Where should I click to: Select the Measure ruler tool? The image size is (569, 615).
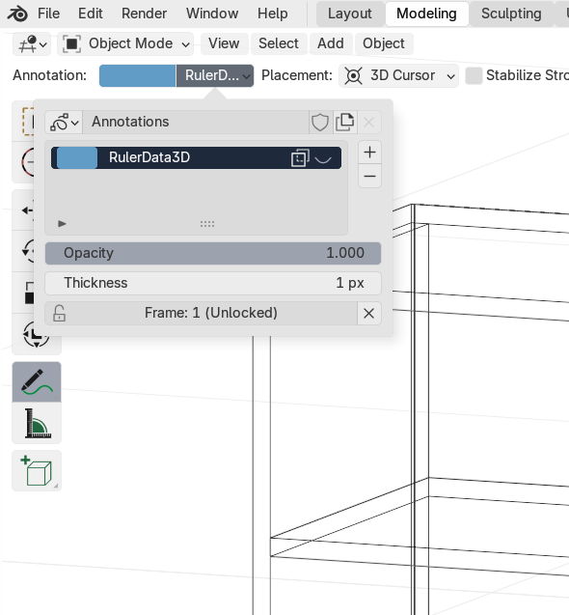(37, 423)
